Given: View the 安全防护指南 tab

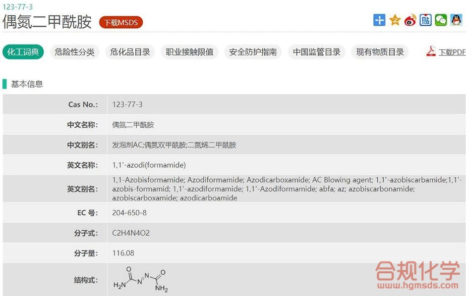Looking at the screenshot, I should [253, 52].
